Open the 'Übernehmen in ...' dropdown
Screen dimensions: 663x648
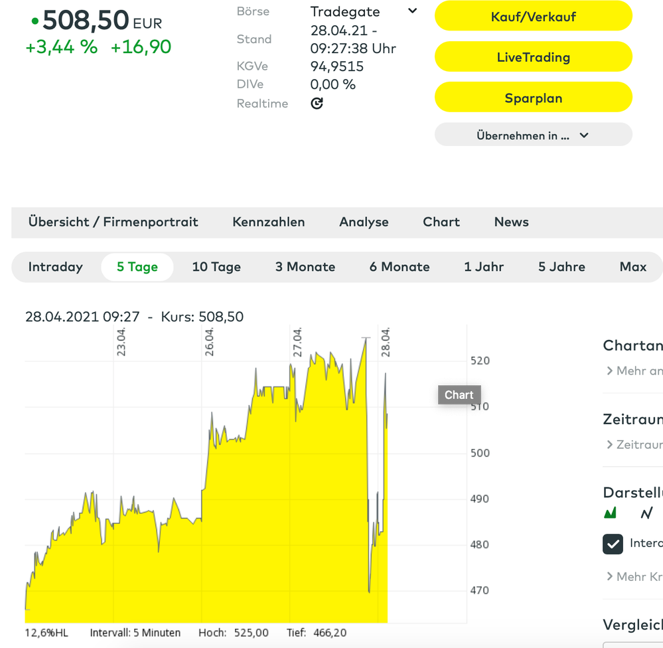point(533,135)
